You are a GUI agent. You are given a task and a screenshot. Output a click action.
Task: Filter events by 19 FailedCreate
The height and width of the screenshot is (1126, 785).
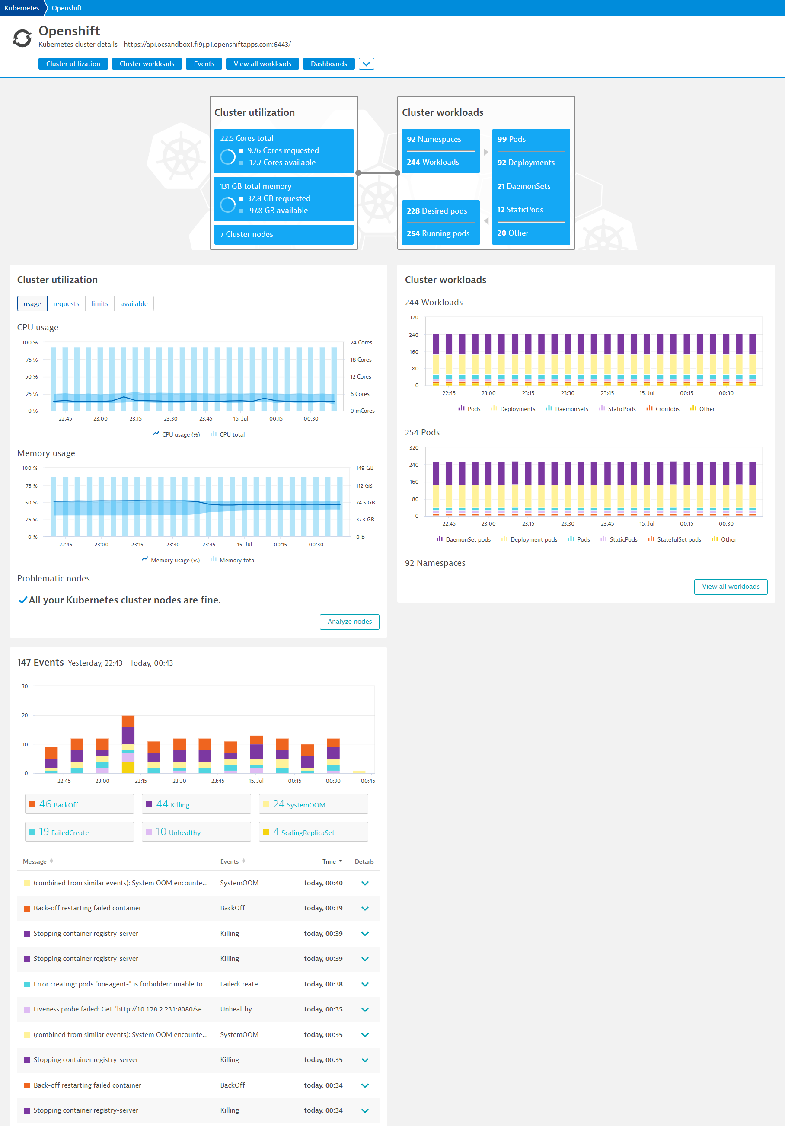80,832
